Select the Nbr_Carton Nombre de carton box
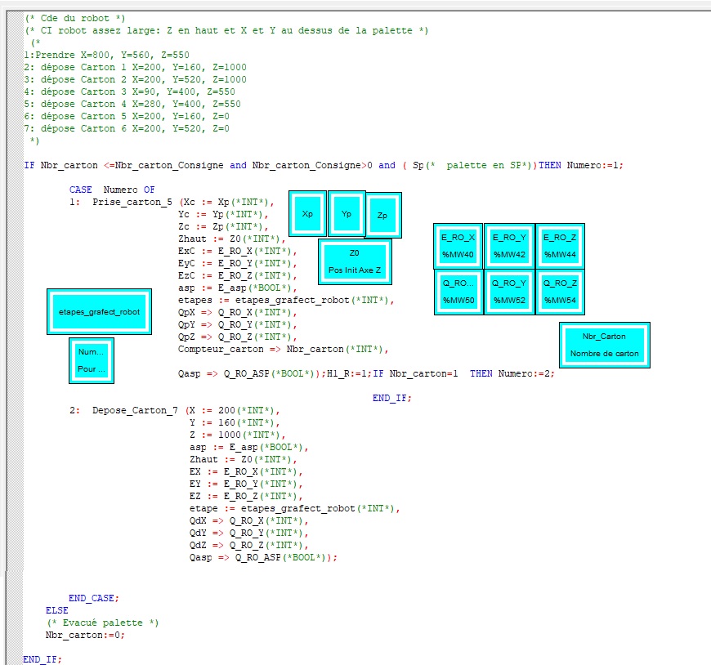The height and width of the screenshot is (665, 711). coord(604,345)
